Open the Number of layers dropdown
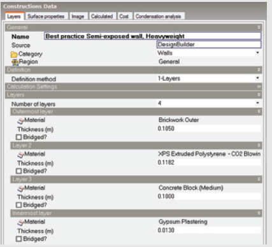 click(257, 103)
